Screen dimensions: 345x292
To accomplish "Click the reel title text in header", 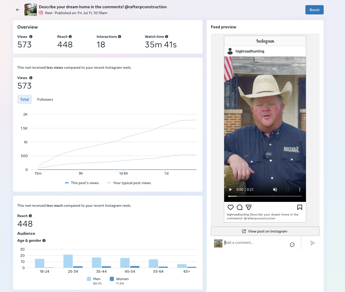I will point(103,7).
